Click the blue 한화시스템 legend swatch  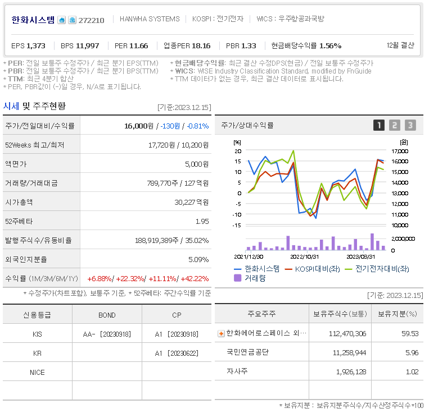click(237, 269)
